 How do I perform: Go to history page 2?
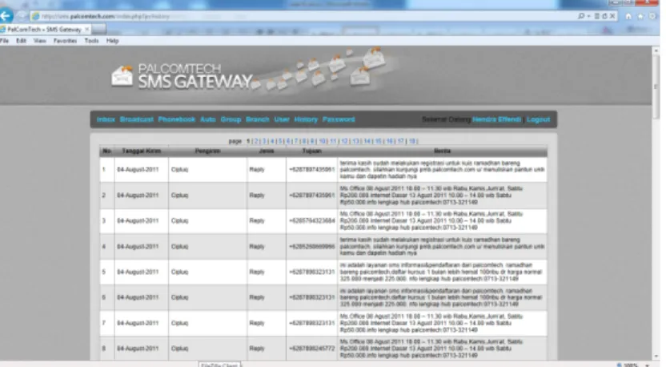click(x=256, y=141)
